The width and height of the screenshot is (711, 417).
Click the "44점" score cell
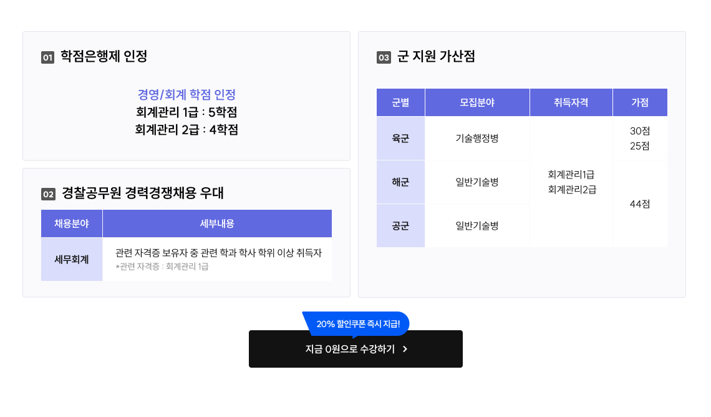[641, 204]
